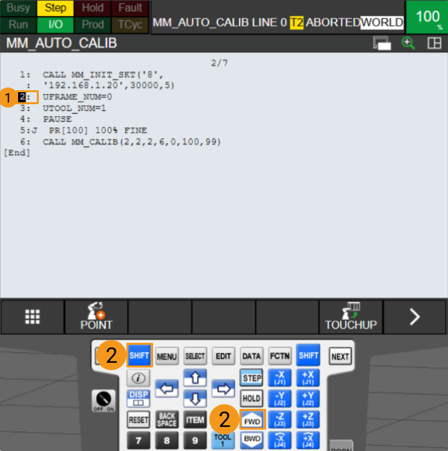The width and height of the screenshot is (448, 451).
Task: Open the MENU key
Action: point(167,356)
